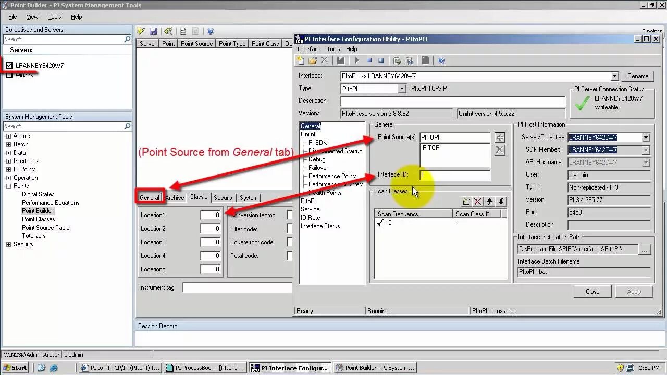The image size is (667, 375).
Task: Click Start interface play icon
Action: click(x=357, y=60)
